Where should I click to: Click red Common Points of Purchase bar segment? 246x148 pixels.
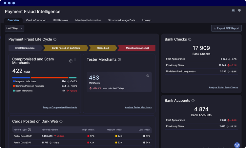[50, 77]
